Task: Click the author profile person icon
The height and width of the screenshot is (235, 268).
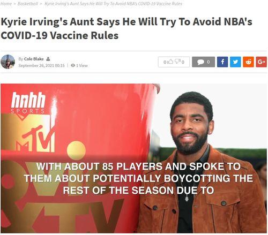Action: [48, 59]
